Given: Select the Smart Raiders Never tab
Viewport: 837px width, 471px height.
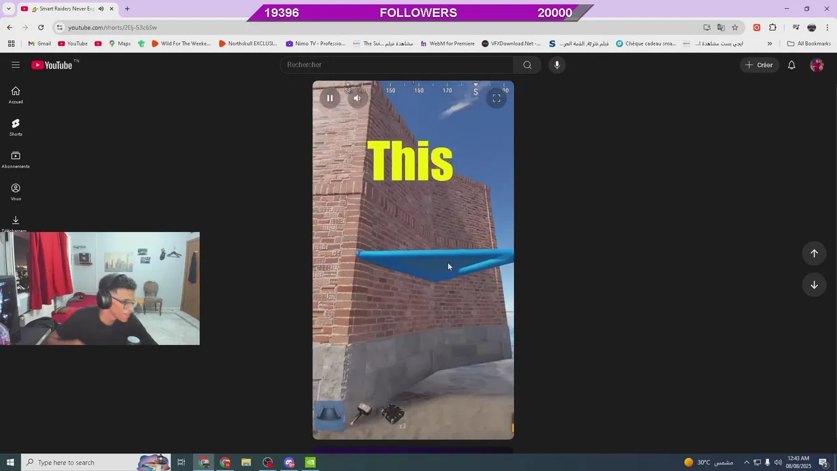Looking at the screenshot, I should (68, 9).
